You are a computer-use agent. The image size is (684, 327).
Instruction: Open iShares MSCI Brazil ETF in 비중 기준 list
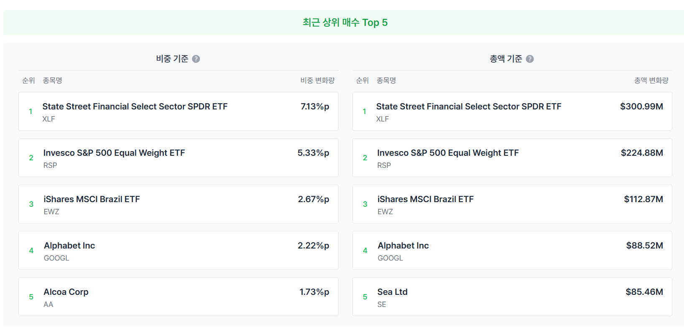pyautogui.click(x=178, y=204)
